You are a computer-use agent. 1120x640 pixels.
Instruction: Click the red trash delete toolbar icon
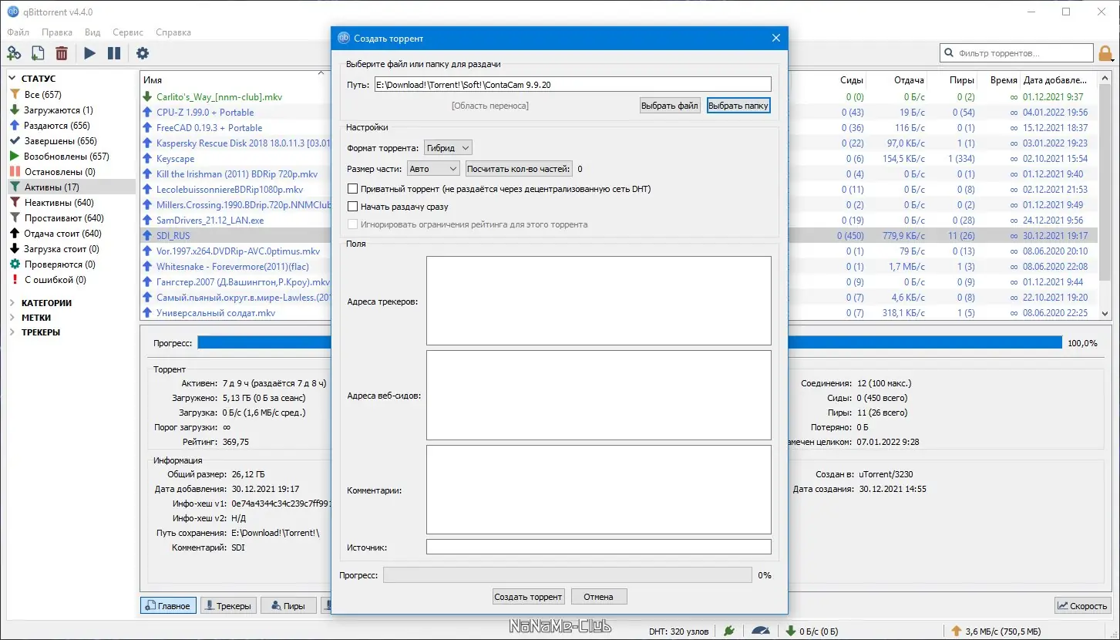[62, 53]
